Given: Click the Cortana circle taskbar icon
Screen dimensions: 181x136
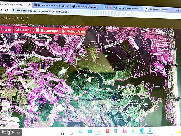Looking at the screenshot, I should pos(63,134).
